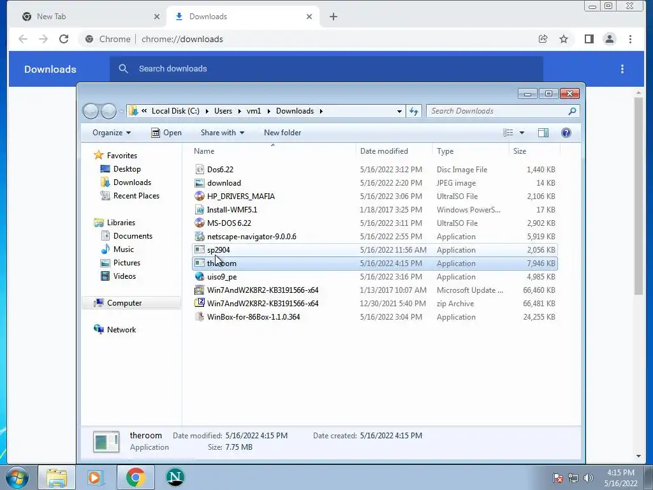This screenshot has width=653, height=490.
Task: Click New folder button
Action: click(x=282, y=133)
